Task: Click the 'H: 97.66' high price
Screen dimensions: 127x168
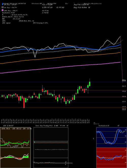Action: click(x=45, y=11)
